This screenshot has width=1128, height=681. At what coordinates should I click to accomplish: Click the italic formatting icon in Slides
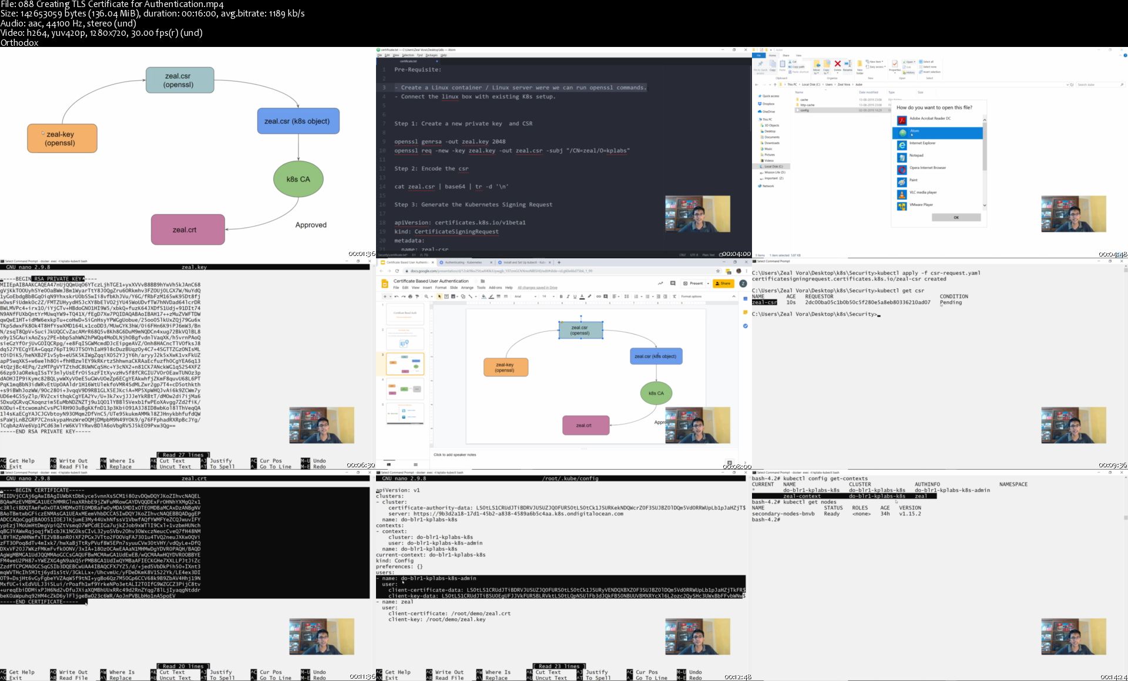(x=568, y=296)
